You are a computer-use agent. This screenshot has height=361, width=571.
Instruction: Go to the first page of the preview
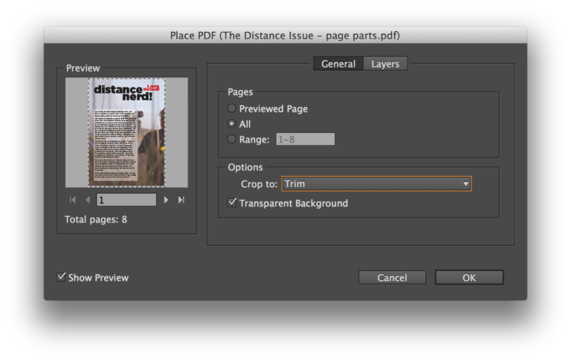(x=73, y=200)
